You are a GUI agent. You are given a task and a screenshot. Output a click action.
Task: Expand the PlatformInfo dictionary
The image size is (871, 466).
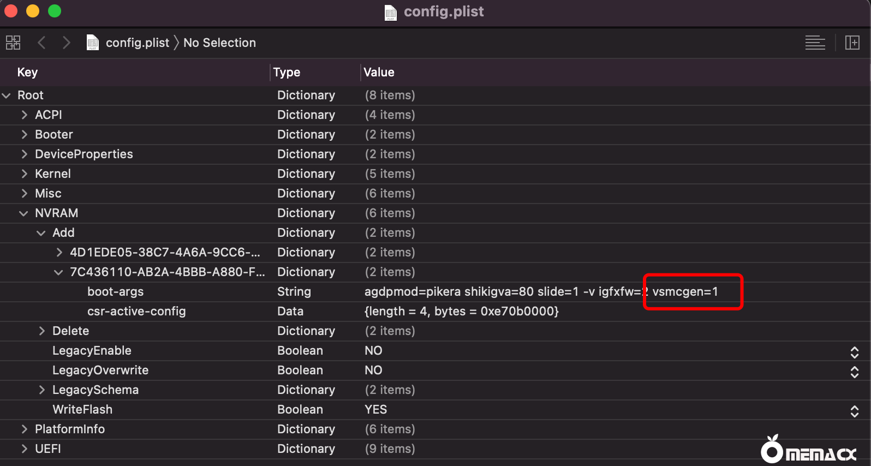point(25,429)
